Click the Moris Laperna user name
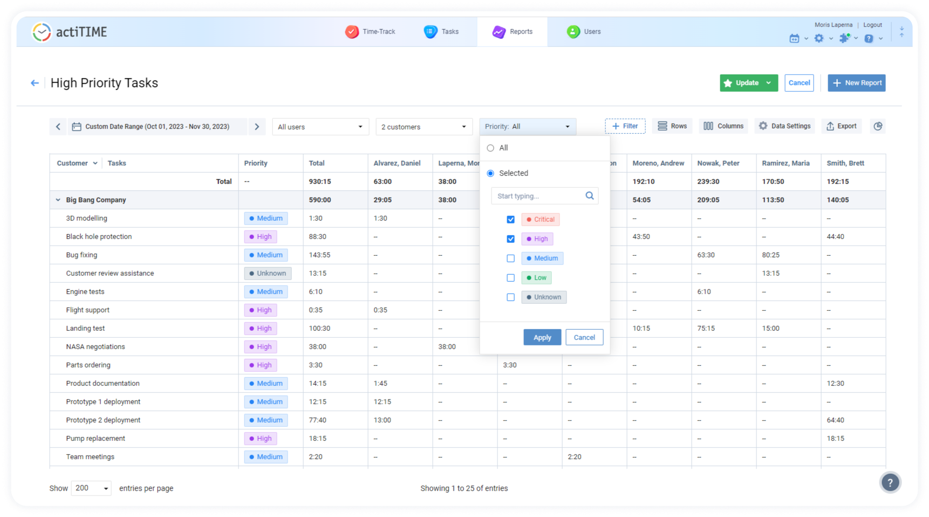This screenshot has width=929, height=517. click(833, 25)
